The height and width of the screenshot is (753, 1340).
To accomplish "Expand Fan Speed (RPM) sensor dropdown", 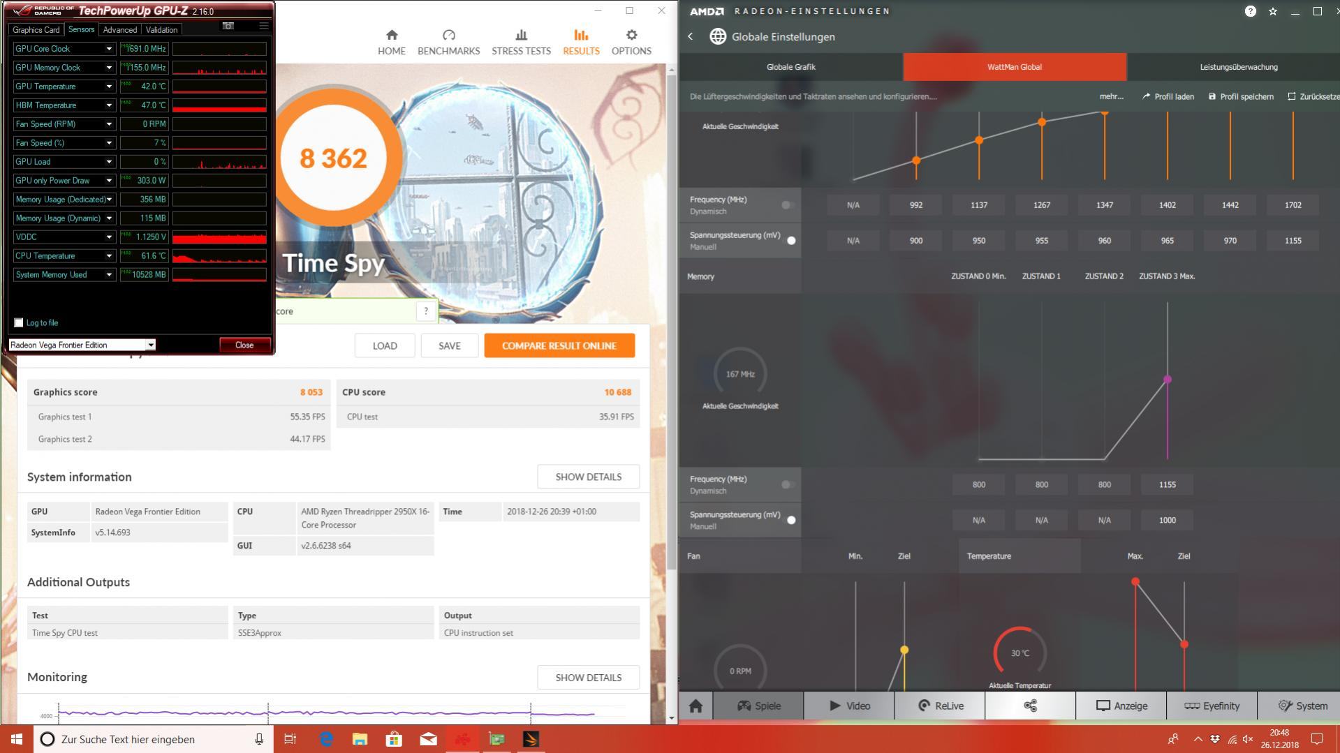I will 109,124.
